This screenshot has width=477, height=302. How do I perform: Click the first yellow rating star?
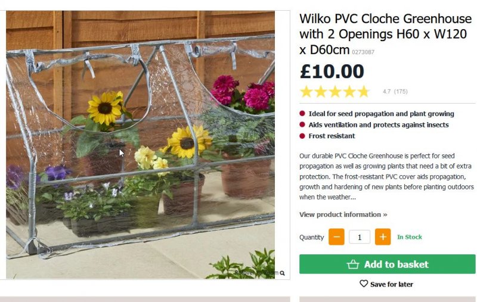pos(306,92)
